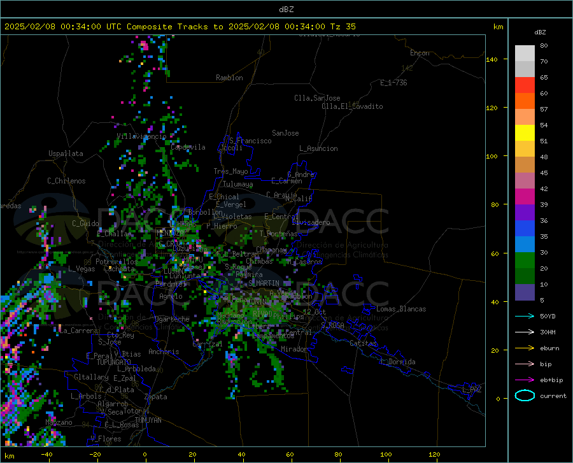Click the 'TUNUYAN' place label
The width and height of the screenshot is (573, 463).
148,420
